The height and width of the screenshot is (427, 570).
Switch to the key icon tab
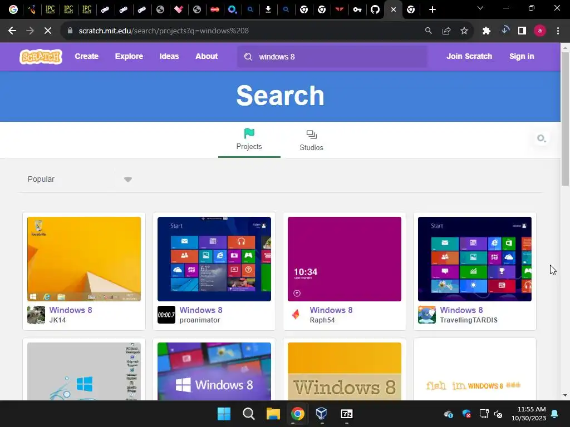(357, 9)
